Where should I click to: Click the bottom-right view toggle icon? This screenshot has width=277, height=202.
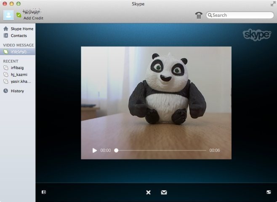(x=269, y=192)
